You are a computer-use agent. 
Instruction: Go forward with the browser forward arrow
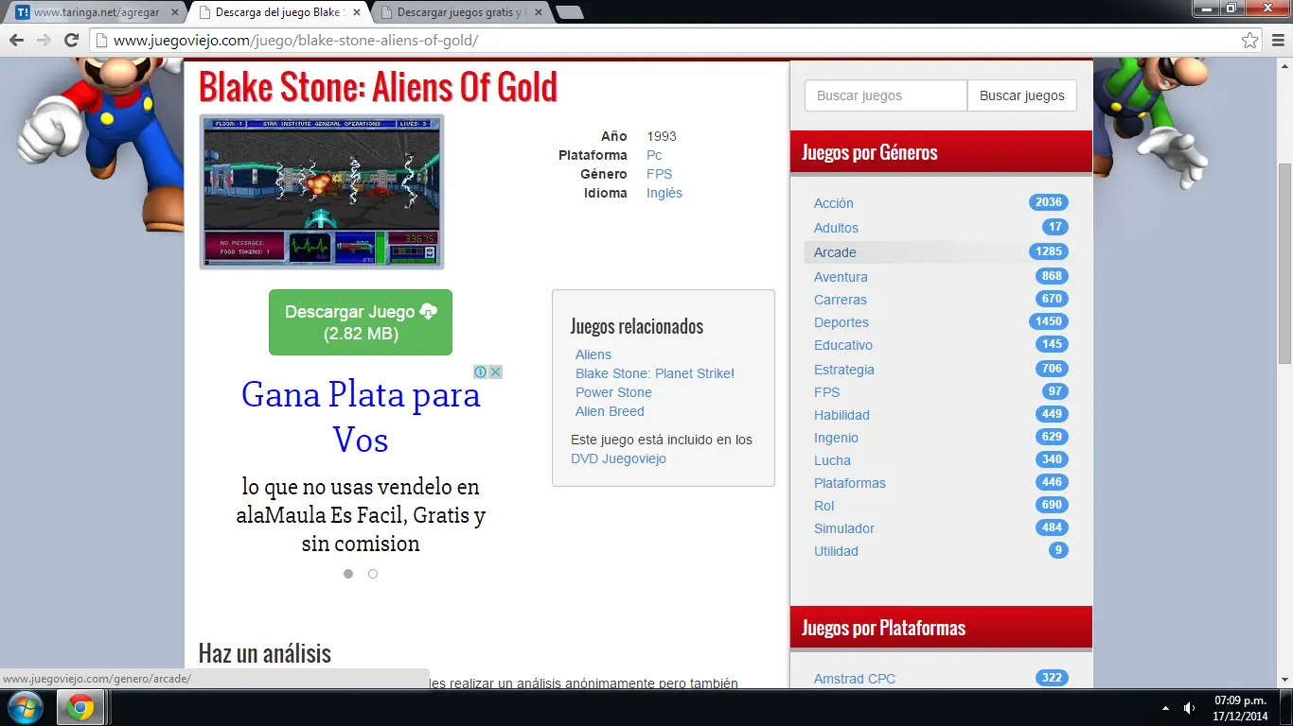[x=44, y=41]
